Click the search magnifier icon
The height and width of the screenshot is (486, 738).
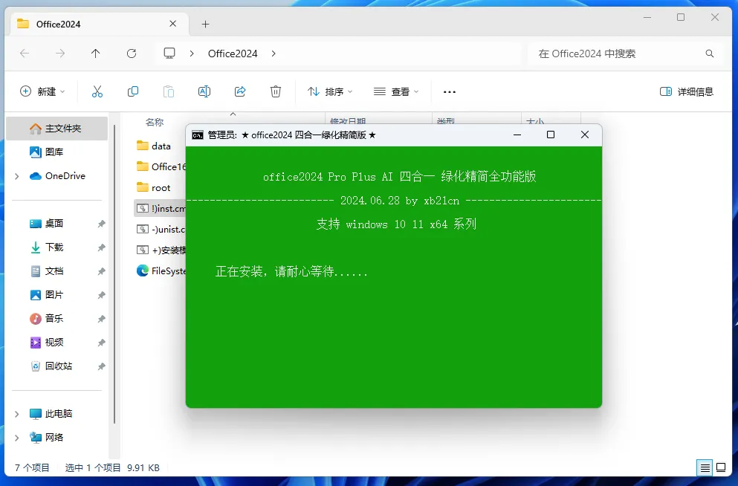click(710, 54)
